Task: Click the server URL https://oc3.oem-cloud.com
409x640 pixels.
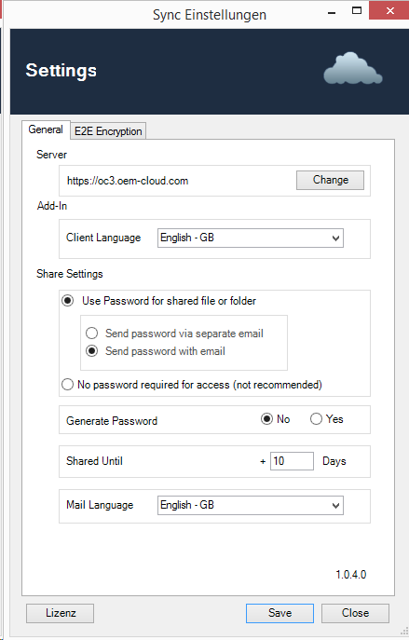Action: point(128,181)
